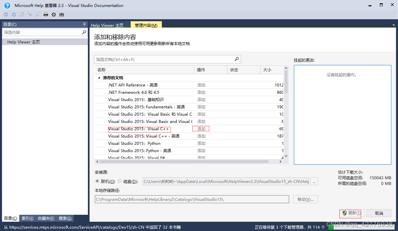Click scroll-down arrow of document list
Viewport: 398px width, 231px height.
tap(286, 156)
